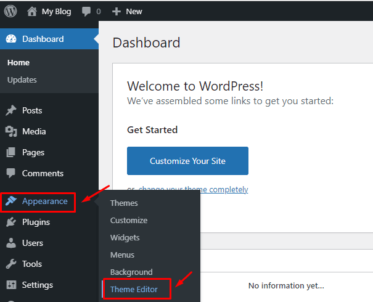Image resolution: width=373 pixels, height=302 pixels.
Task: Open the Updates link under Dashboard
Action: (x=22, y=80)
